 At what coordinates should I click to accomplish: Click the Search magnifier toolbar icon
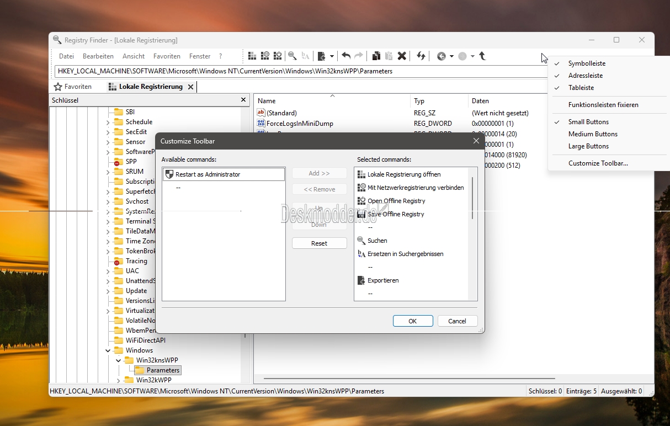pyautogui.click(x=292, y=56)
